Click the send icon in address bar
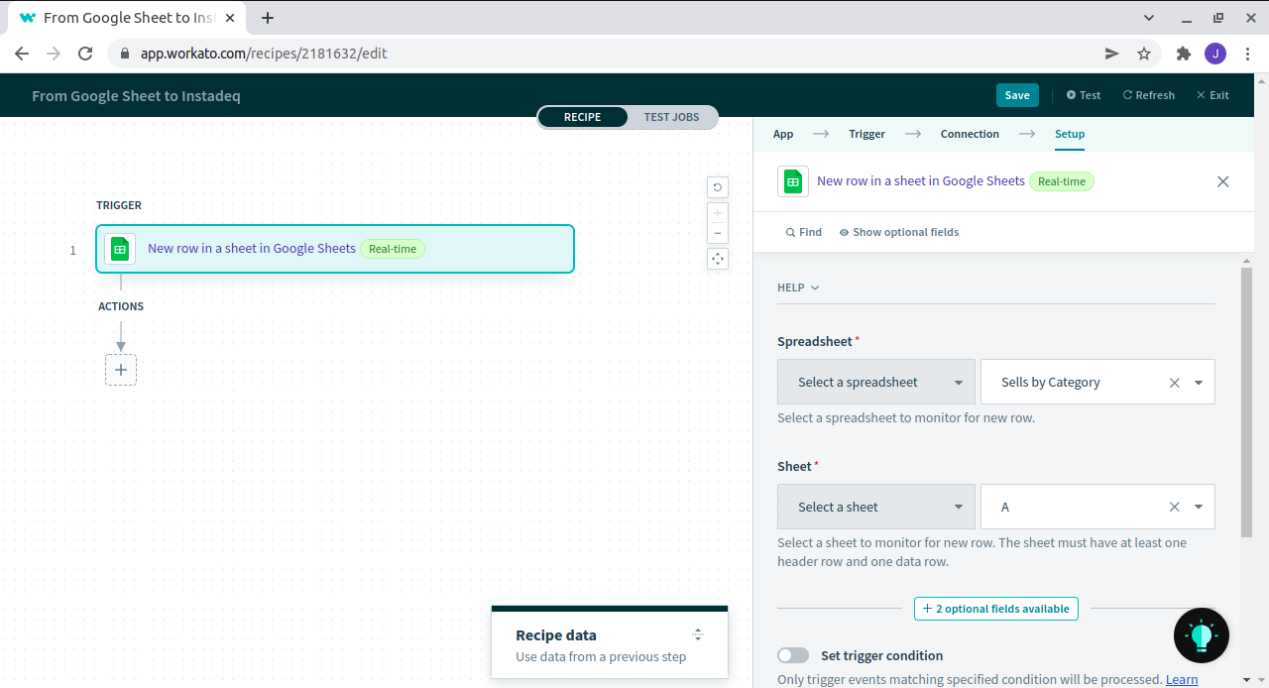The width and height of the screenshot is (1269, 688). (x=1112, y=54)
